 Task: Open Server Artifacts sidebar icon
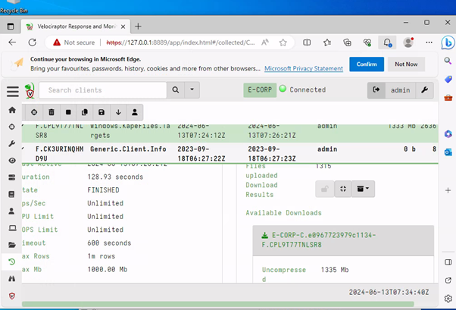pyautogui.click(x=12, y=177)
